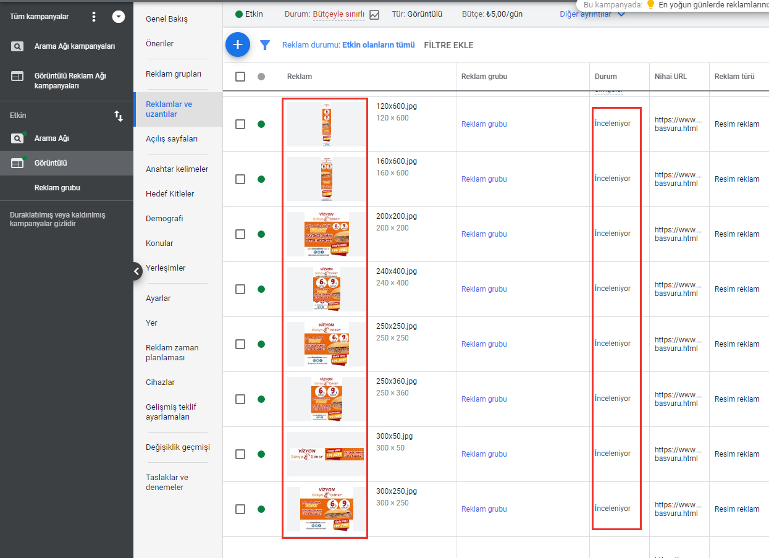
Task: Select the Arama Ağı campaign
Action: point(52,138)
